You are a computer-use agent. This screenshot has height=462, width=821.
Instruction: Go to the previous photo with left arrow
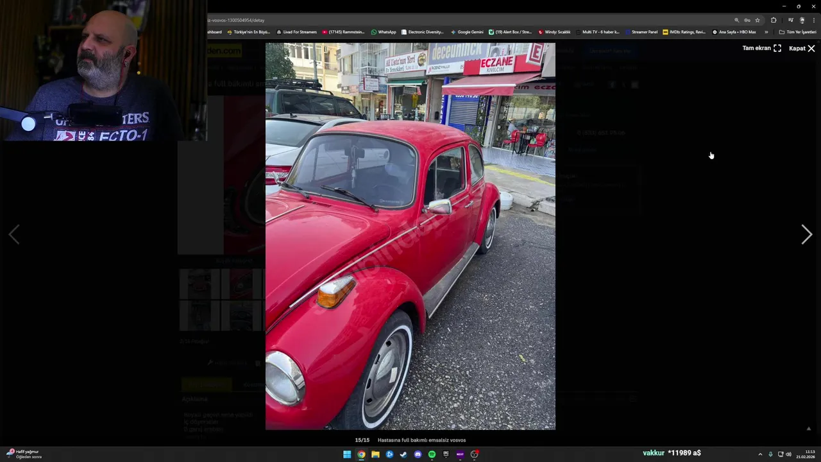pos(14,235)
